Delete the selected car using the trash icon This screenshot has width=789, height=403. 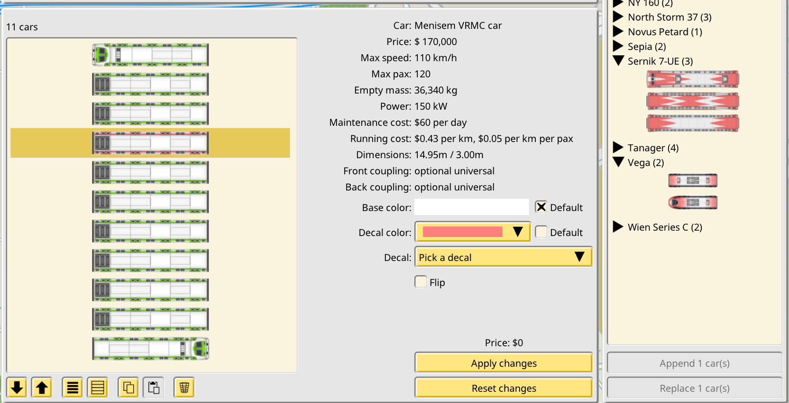pos(184,388)
